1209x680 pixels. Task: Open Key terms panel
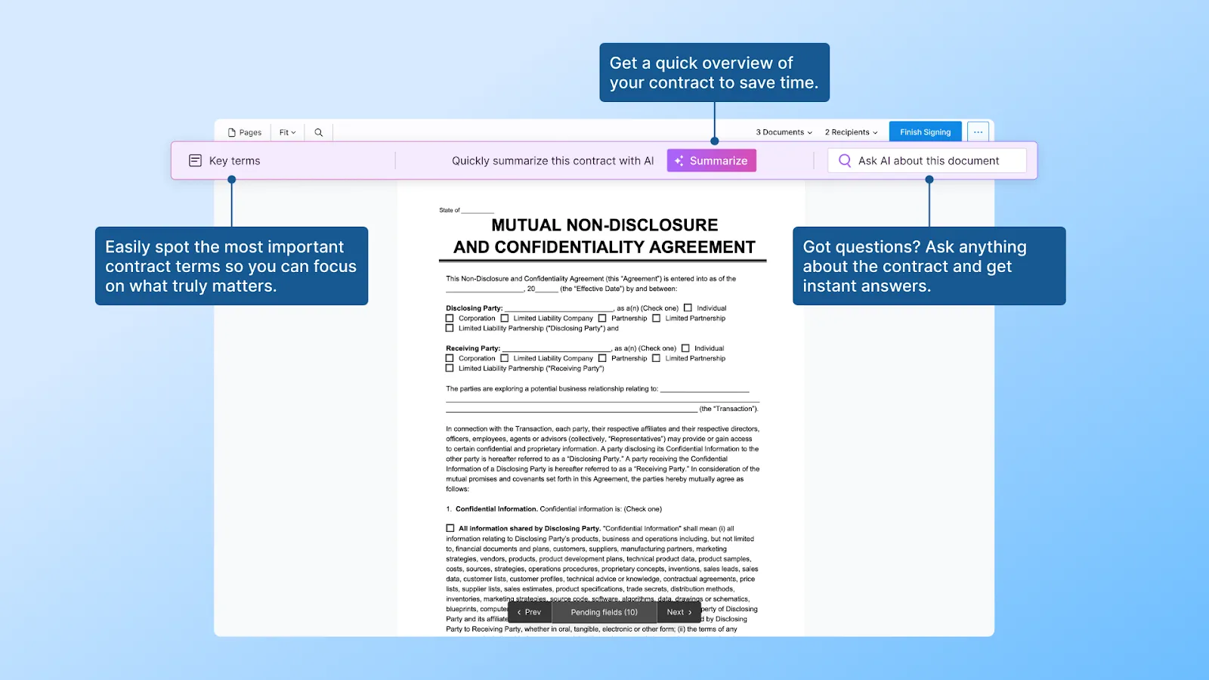224,161
